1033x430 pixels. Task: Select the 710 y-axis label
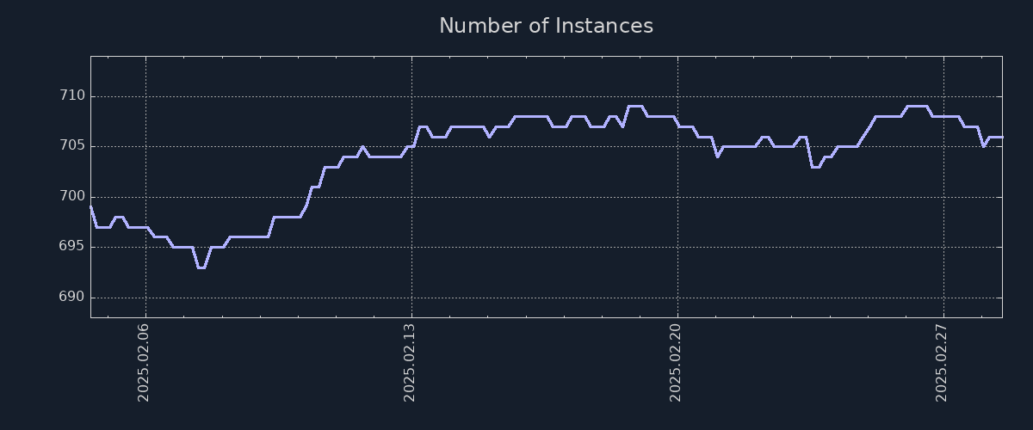pyautogui.click(x=71, y=95)
